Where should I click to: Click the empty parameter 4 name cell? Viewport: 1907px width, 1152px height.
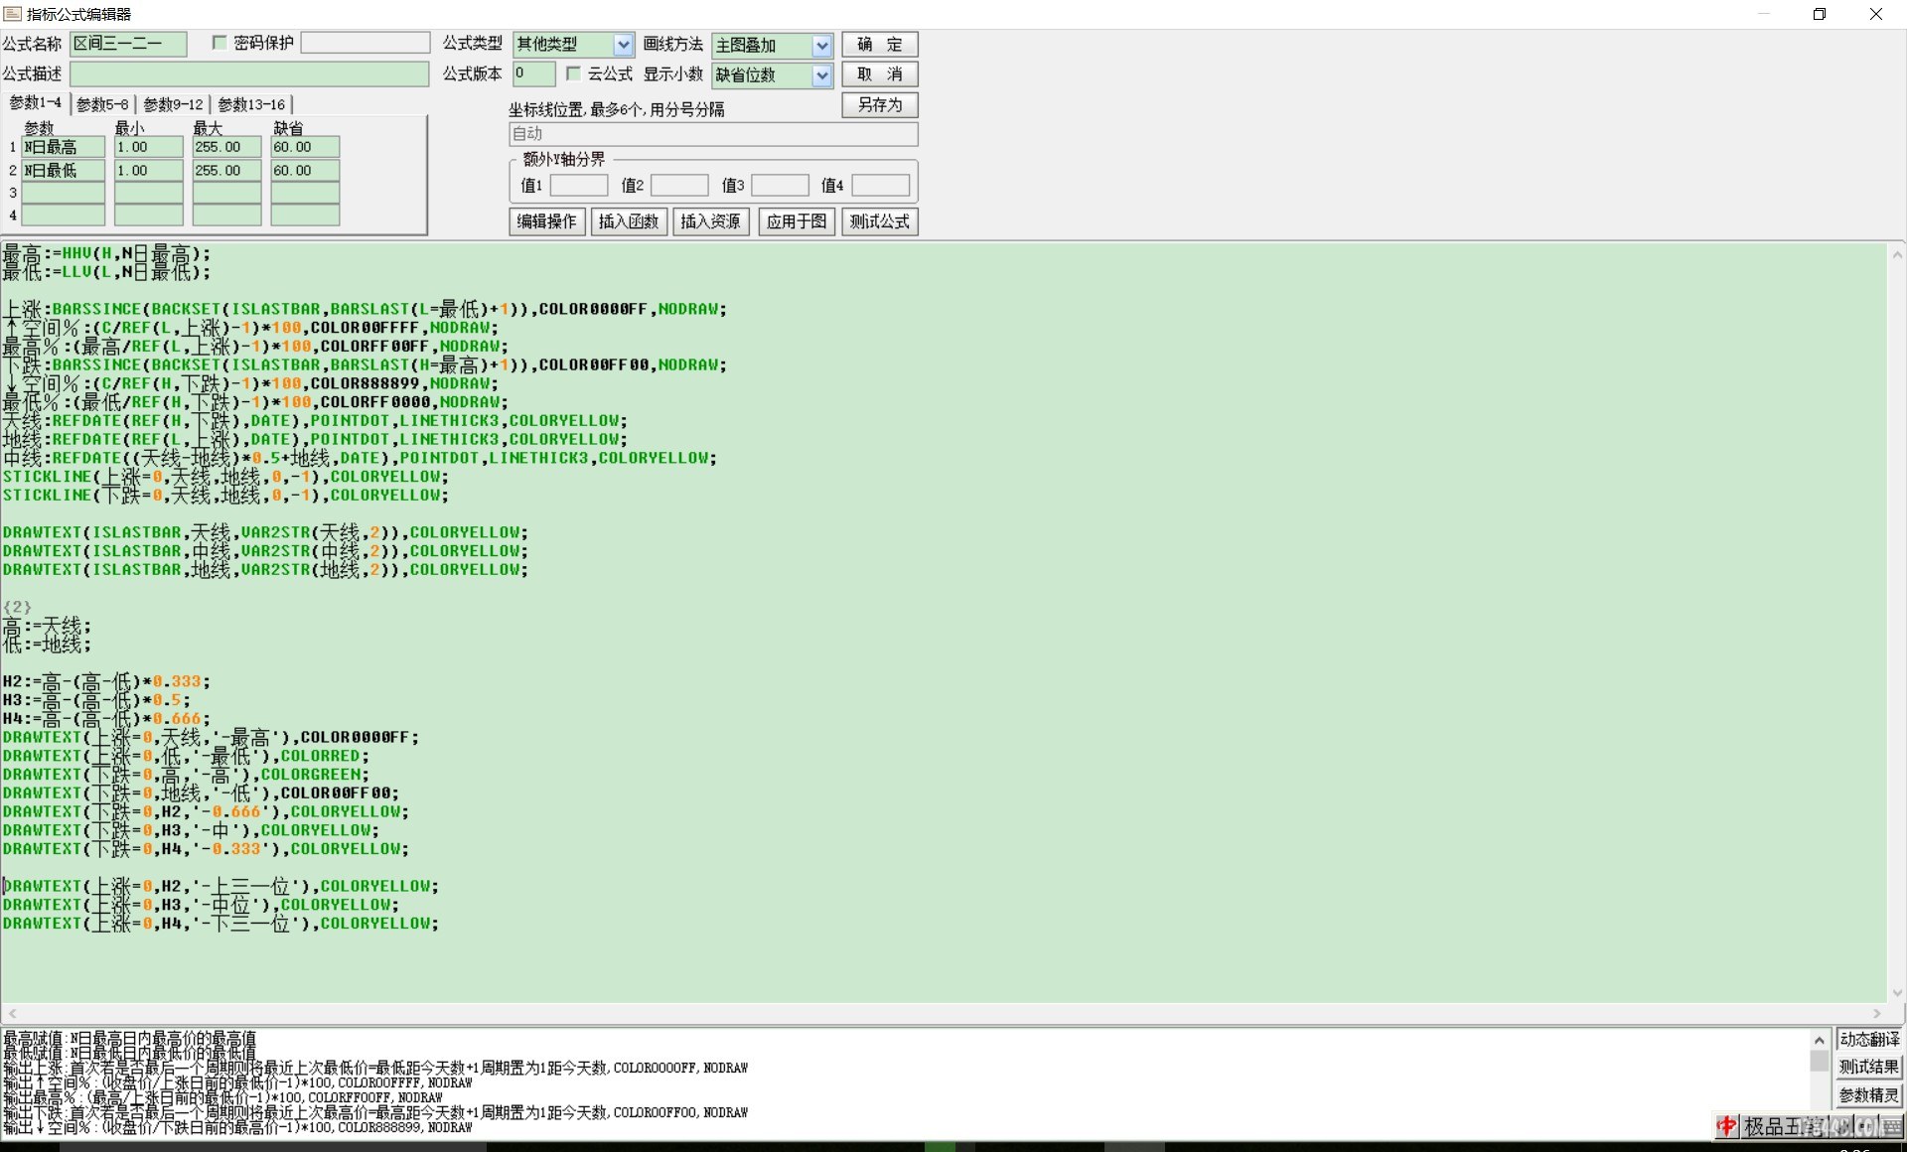[x=64, y=216]
